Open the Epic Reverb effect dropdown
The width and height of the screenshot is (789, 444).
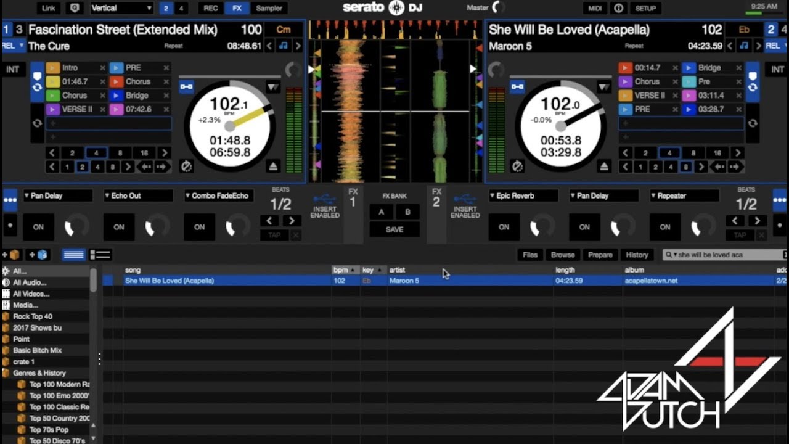pyautogui.click(x=524, y=195)
